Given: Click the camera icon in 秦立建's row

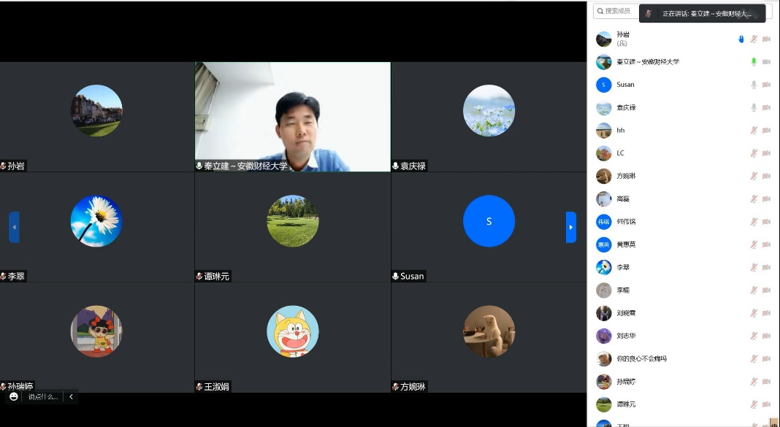Looking at the screenshot, I should (x=766, y=62).
